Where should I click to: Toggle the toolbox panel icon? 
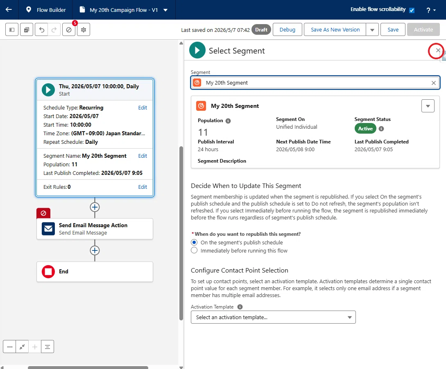(x=12, y=29)
